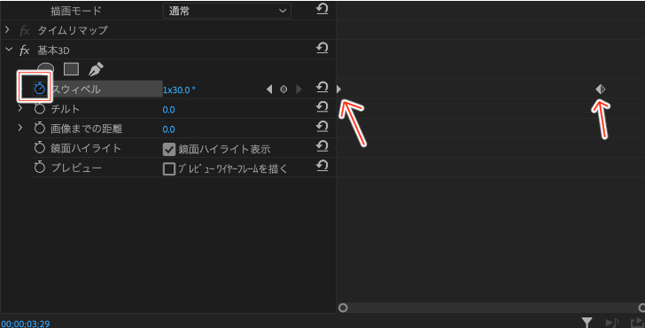Toggle the チルト animation stopwatch

click(x=40, y=109)
